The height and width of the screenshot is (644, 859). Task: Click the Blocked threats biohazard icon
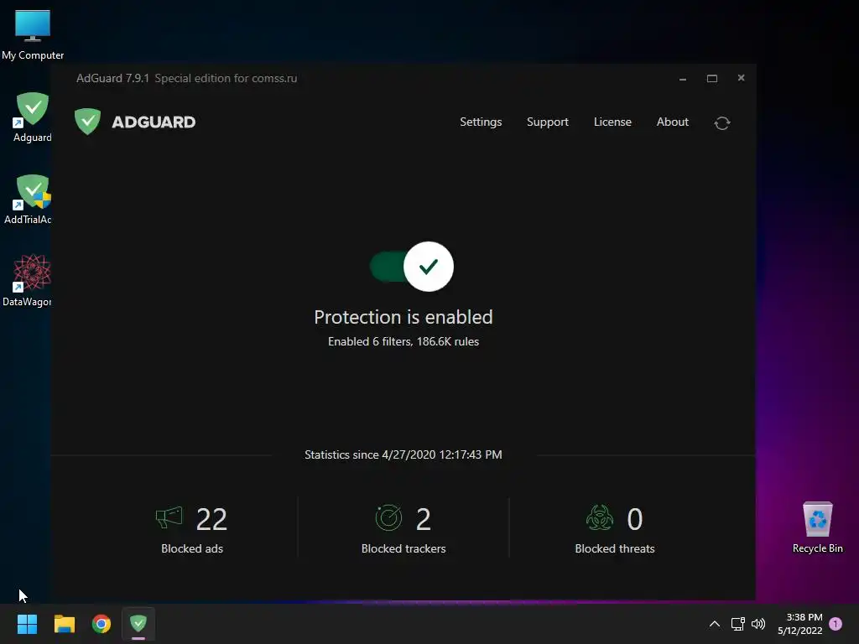[x=599, y=517]
